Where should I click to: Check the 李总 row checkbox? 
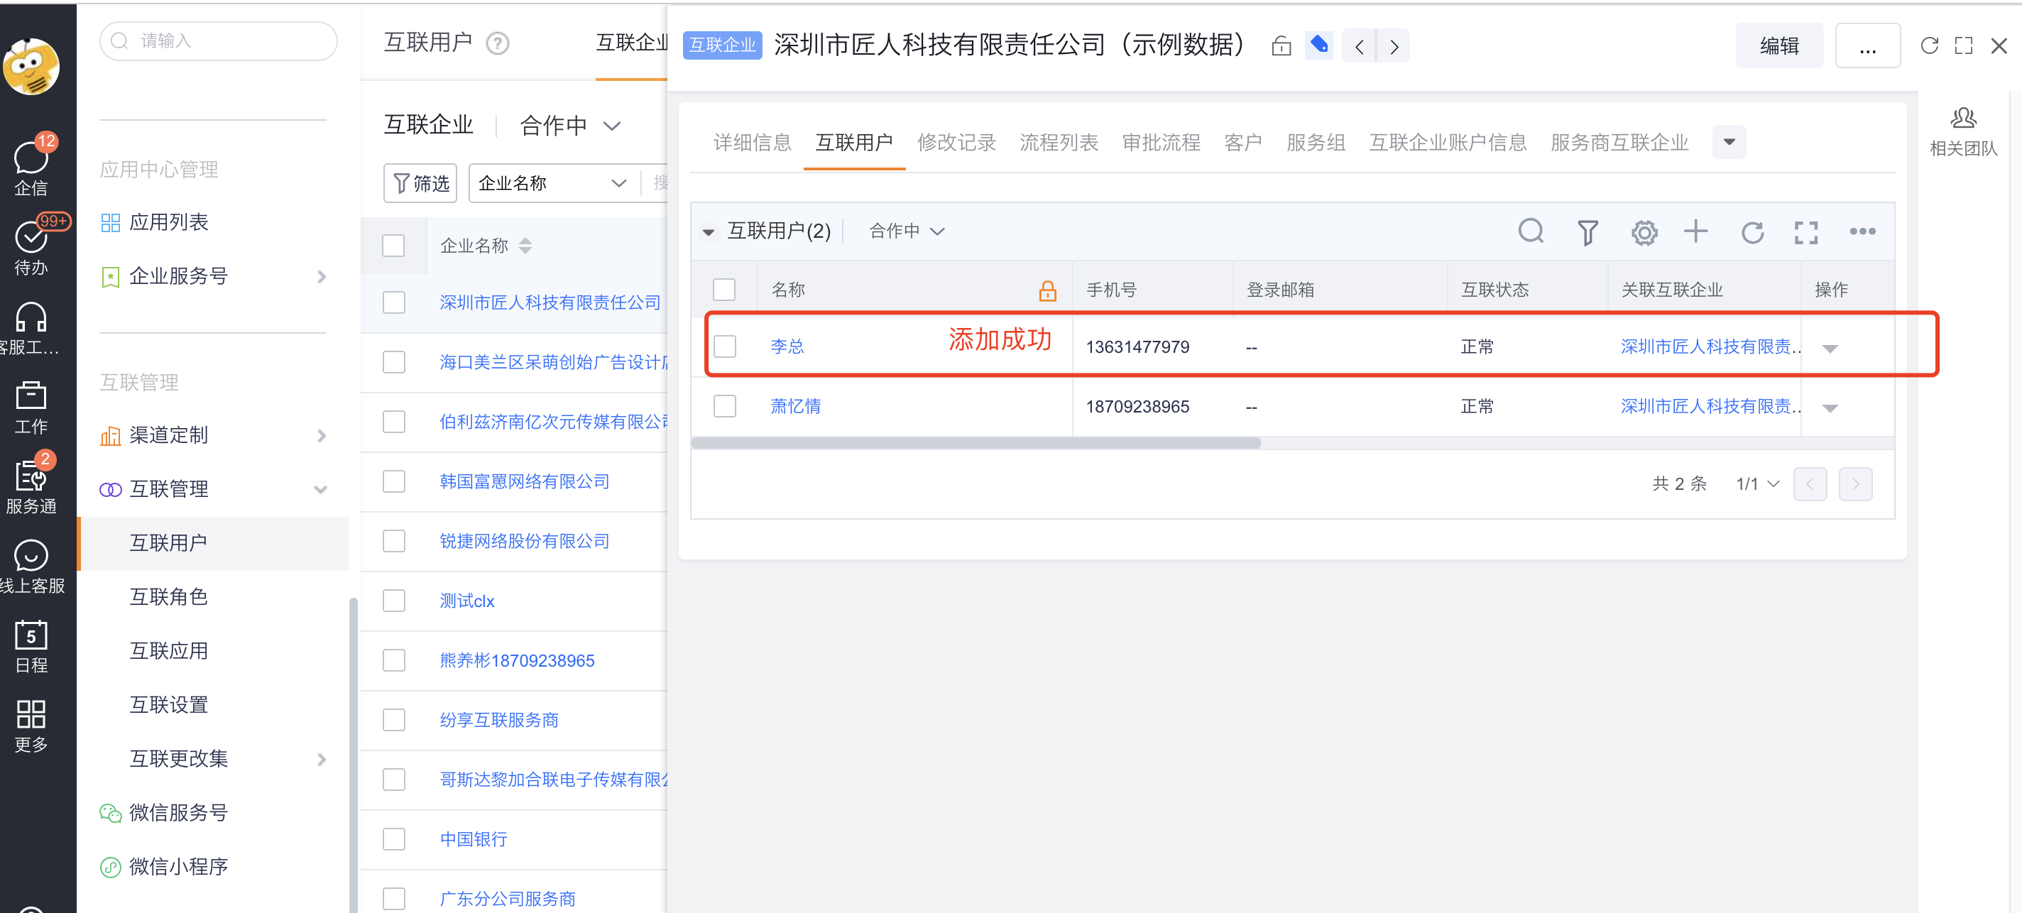tap(723, 346)
